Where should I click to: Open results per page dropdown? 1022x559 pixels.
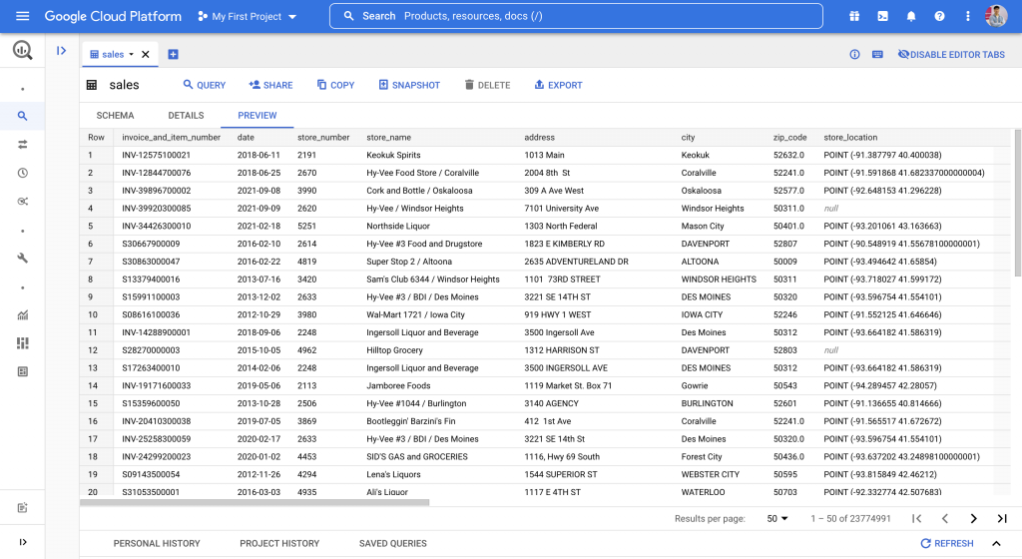click(x=776, y=519)
